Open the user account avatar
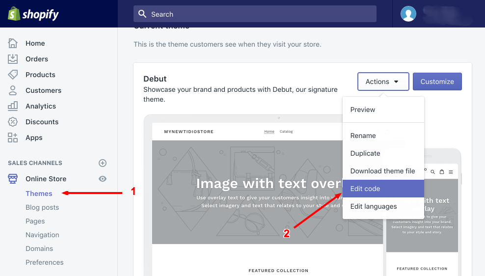 point(408,14)
